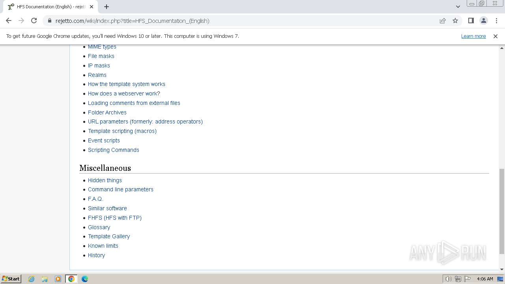
Task: Reload the current page
Action: 34,21
